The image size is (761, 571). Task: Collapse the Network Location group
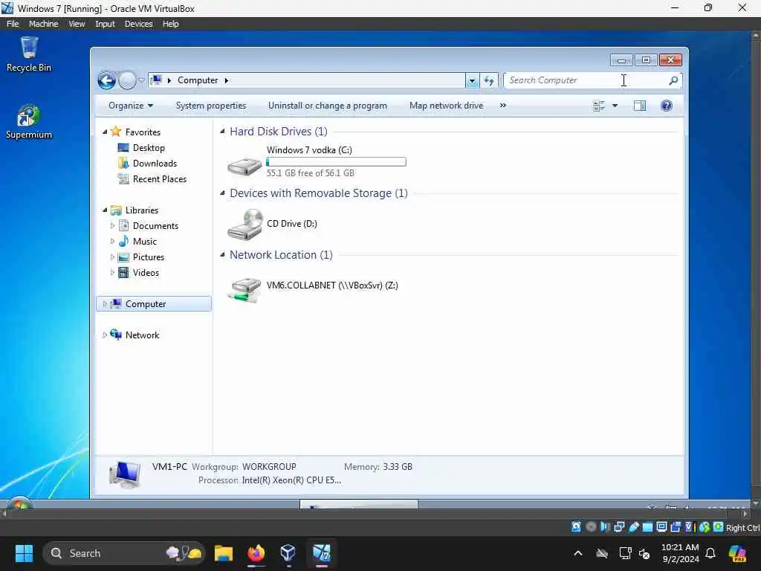222,254
